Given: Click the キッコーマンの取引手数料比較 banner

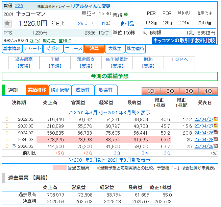Looking at the screenshot, I should point(184,41).
